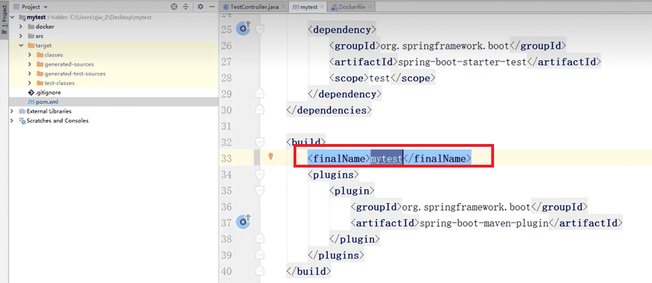Collapse the target folder
652x283 pixels.
pos(21,45)
